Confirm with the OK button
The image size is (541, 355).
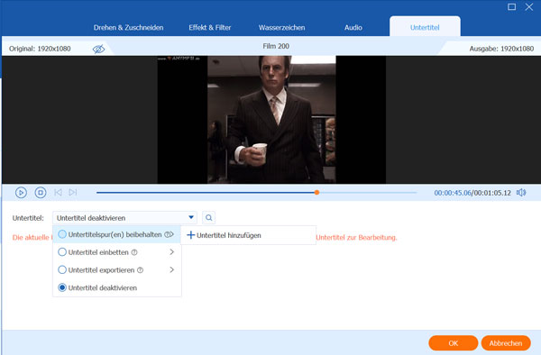click(x=453, y=343)
